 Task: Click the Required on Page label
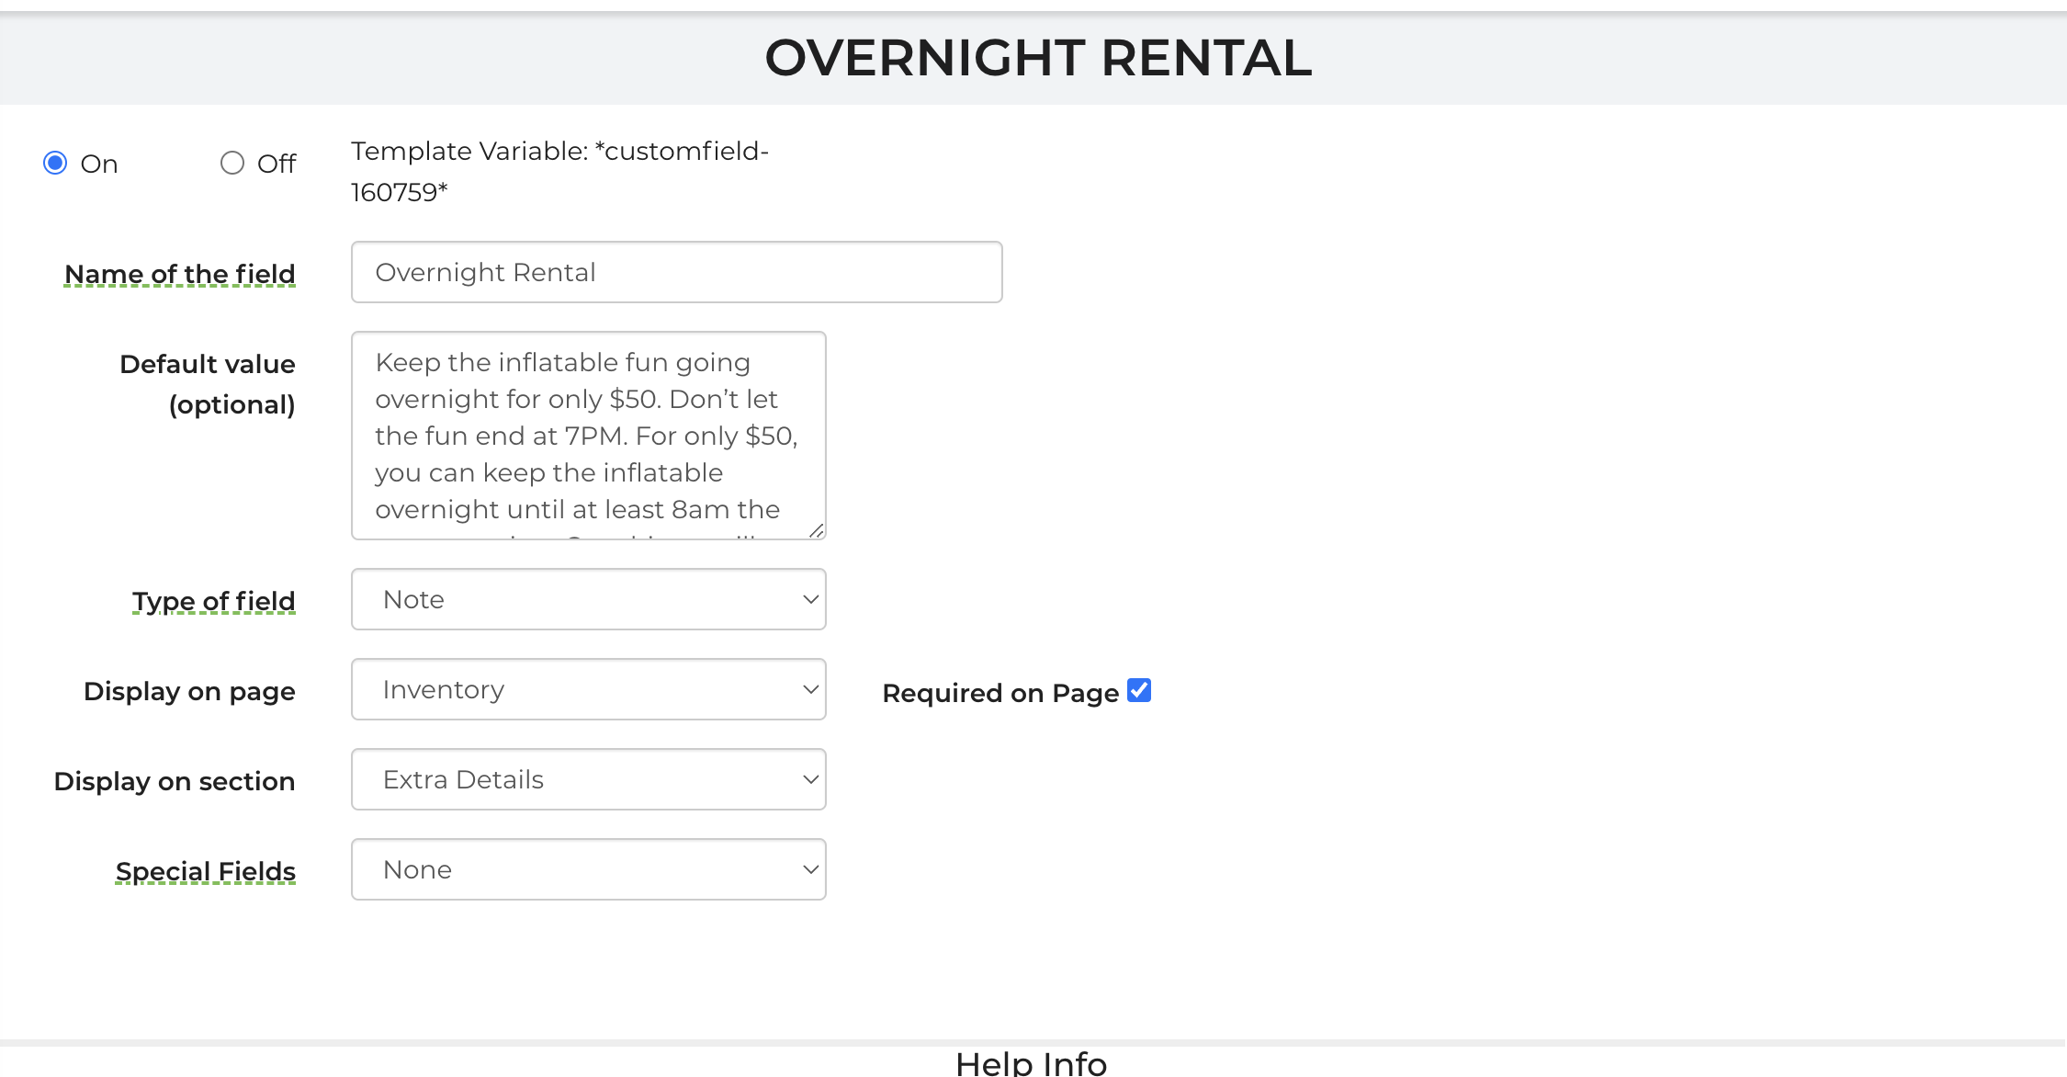pos(1000,693)
